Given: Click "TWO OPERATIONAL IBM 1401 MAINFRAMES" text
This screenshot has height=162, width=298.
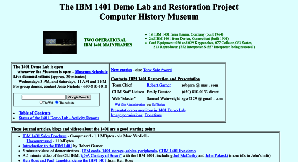Looking at the screenshot, I should [x=108, y=43].
